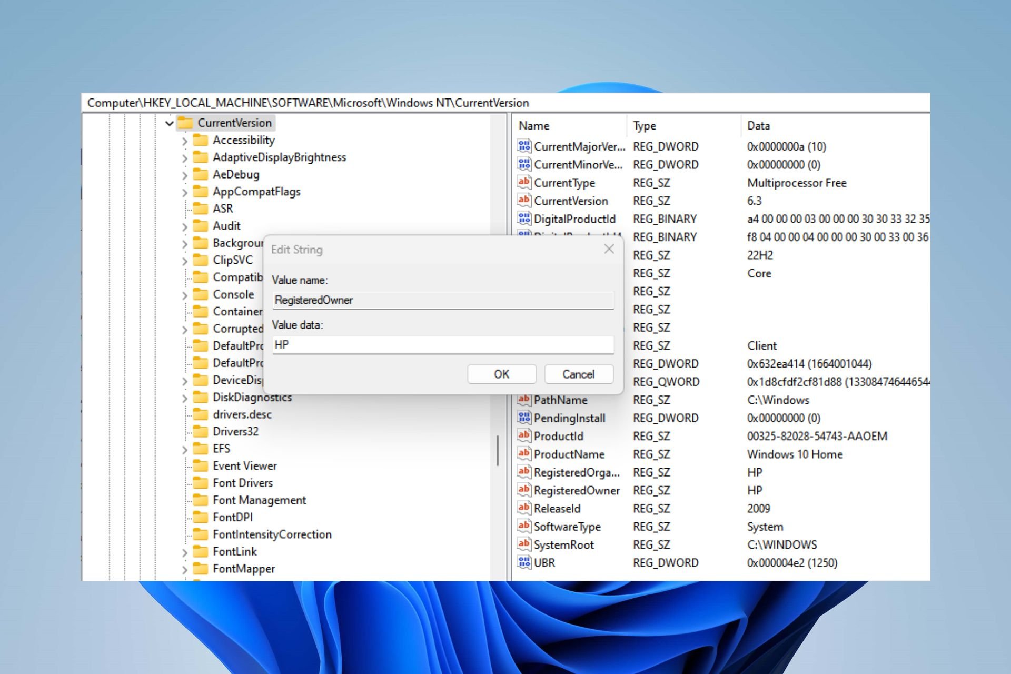
Task: Click the Drivers32 key folder icon
Action: (200, 431)
